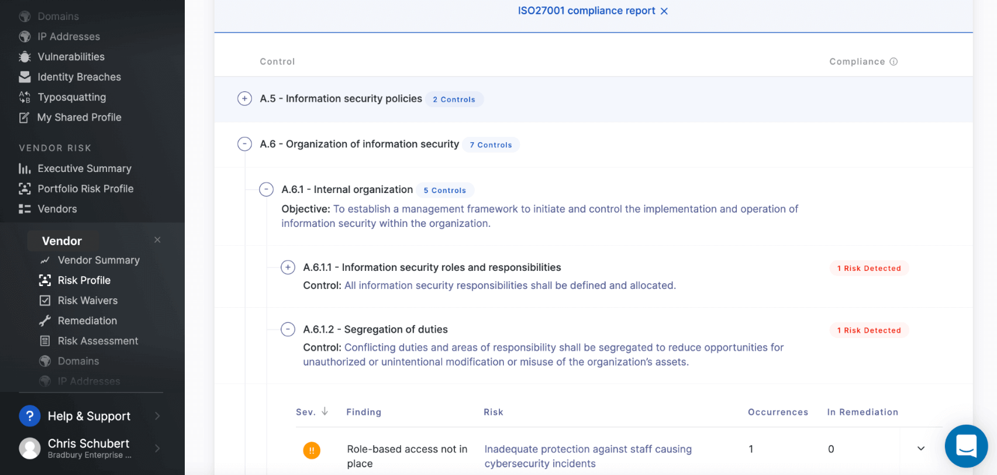This screenshot has height=475, width=997.
Task: Click the Risk Assessment document icon
Action: pos(44,341)
